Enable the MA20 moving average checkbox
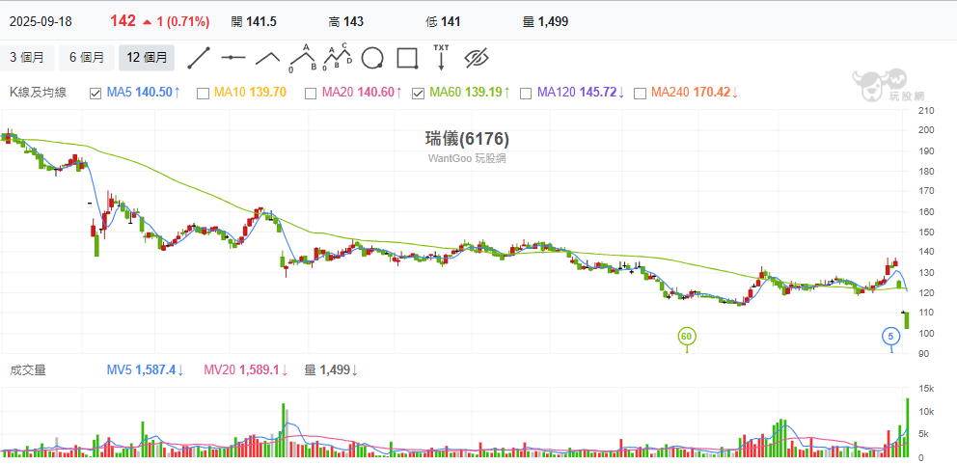 click(x=311, y=94)
